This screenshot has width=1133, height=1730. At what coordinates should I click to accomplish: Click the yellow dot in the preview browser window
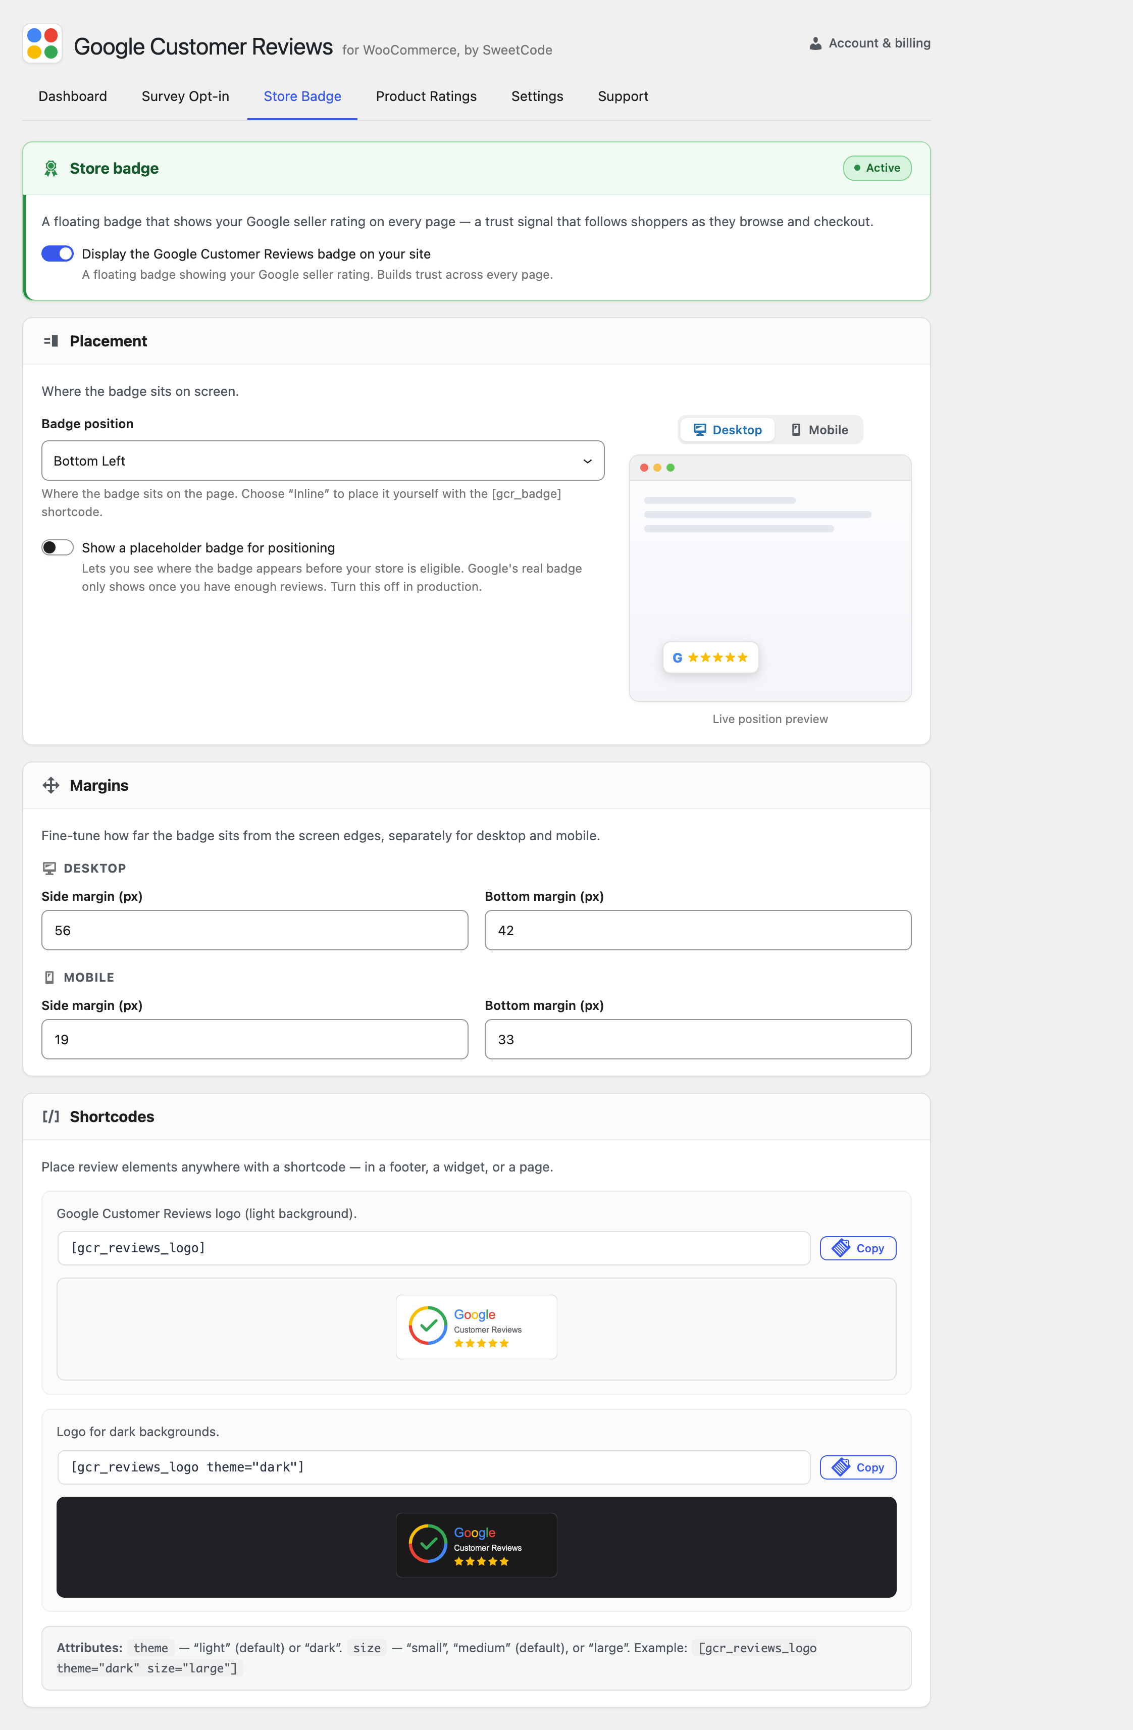pyautogui.click(x=657, y=468)
